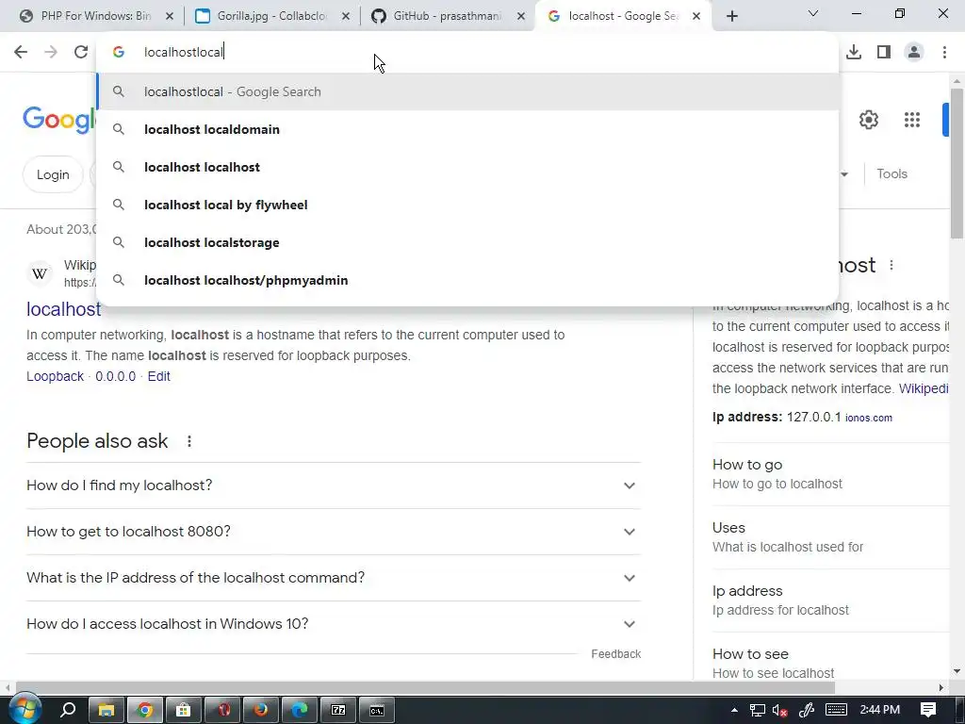
Task: Toggle the browser side panel icon
Action: tap(884, 52)
